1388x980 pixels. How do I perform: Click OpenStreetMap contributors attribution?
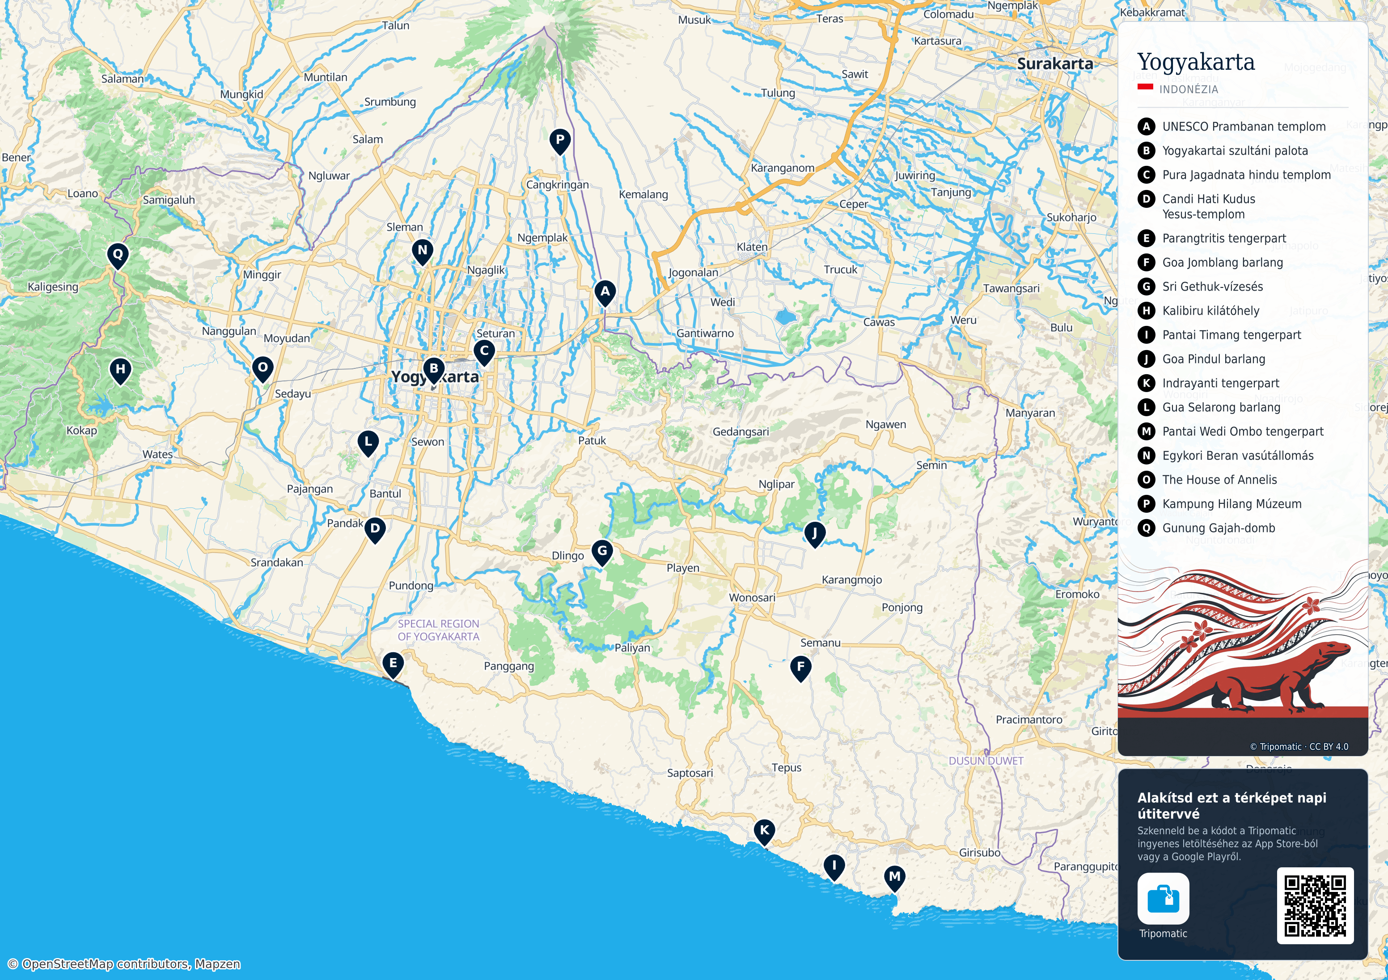point(124,963)
